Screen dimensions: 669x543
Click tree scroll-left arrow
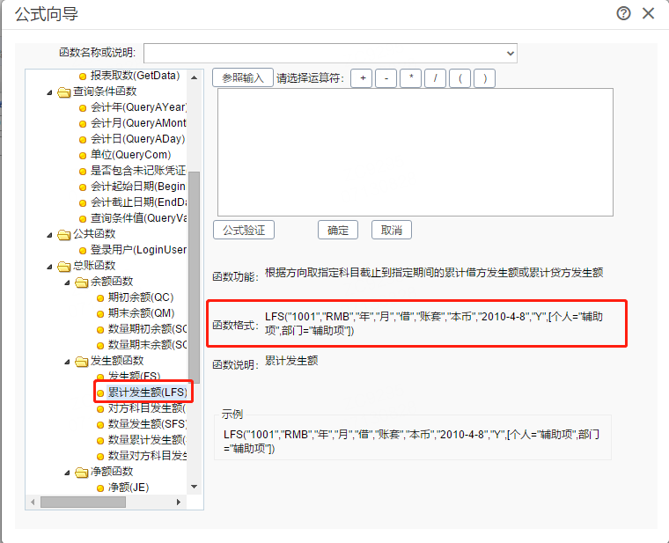pyautogui.click(x=33, y=502)
